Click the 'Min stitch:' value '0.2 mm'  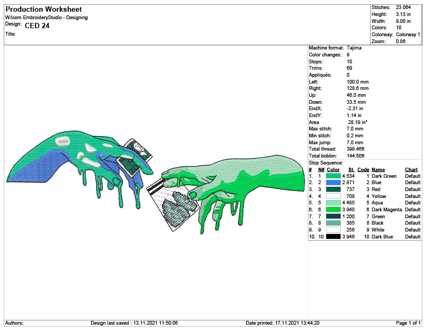pyautogui.click(x=355, y=136)
